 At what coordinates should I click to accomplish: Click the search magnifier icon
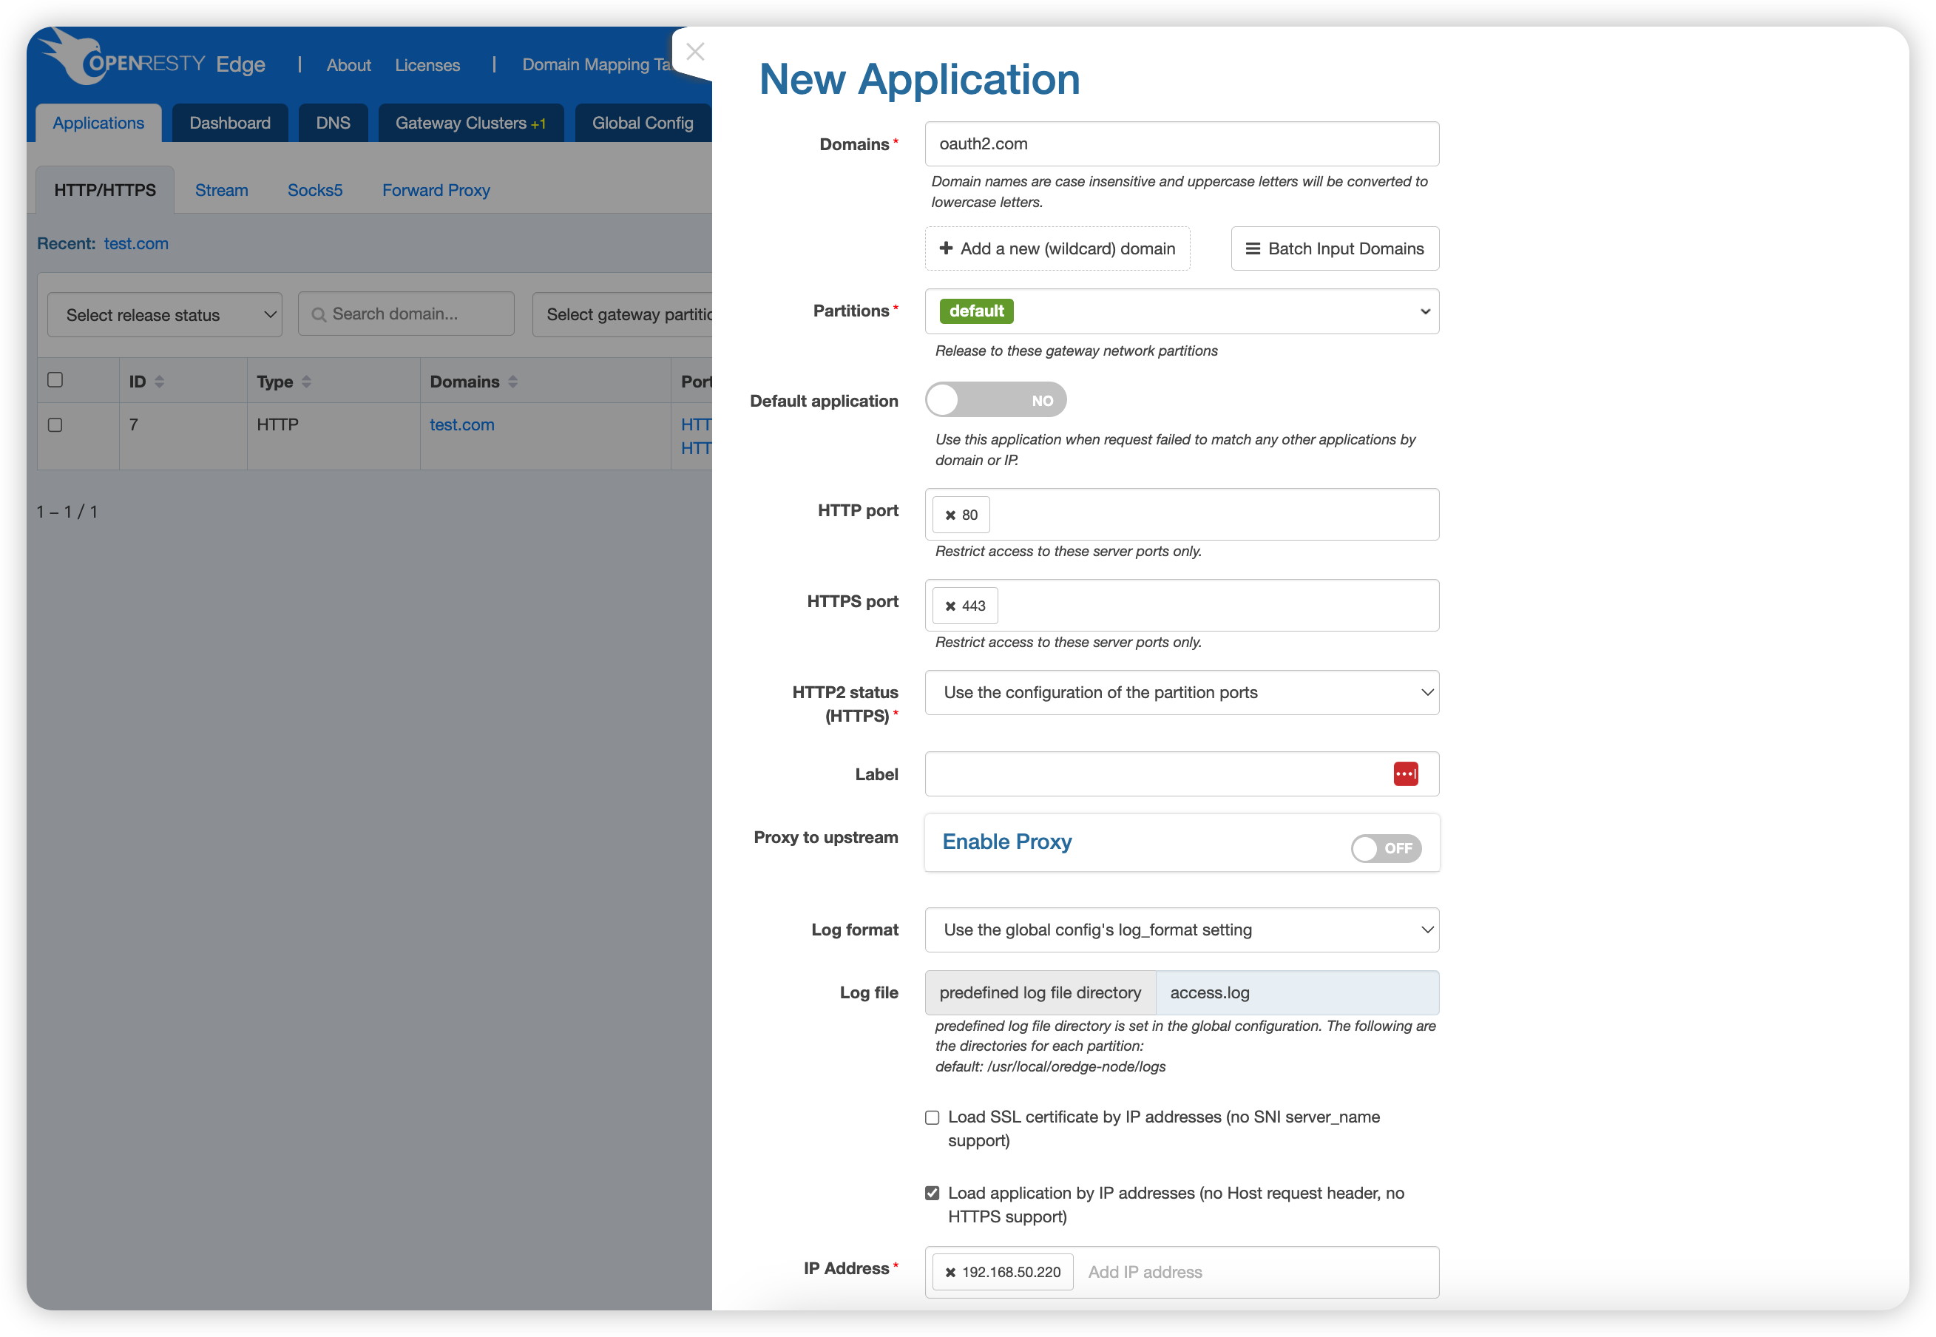pos(318,315)
